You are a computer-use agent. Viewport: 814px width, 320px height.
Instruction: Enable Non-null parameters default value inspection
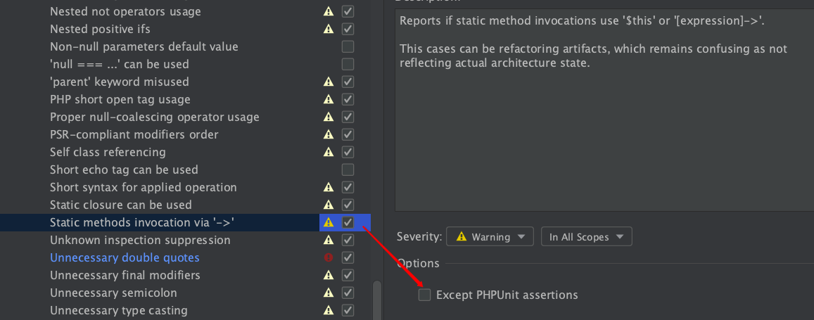(x=348, y=46)
